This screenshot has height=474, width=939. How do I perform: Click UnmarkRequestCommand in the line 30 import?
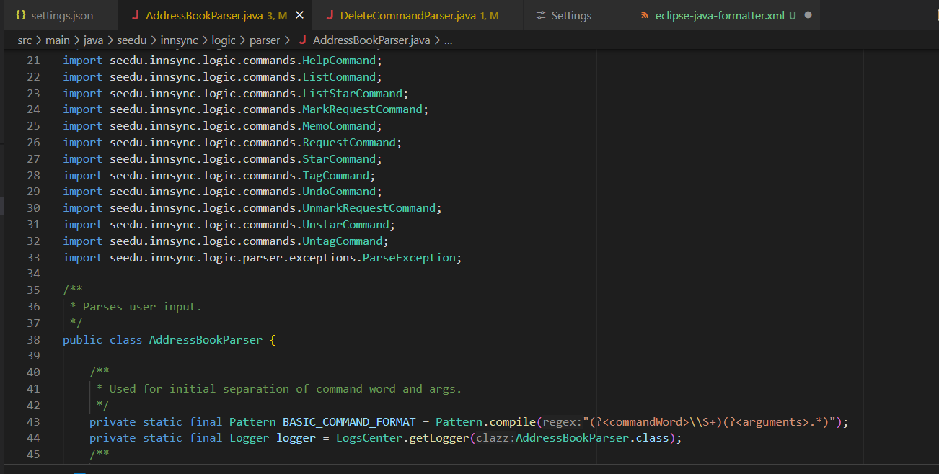point(369,208)
